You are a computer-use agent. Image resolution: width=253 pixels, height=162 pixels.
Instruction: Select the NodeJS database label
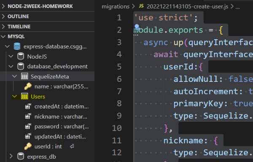pyautogui.click(x=37, y=57)
